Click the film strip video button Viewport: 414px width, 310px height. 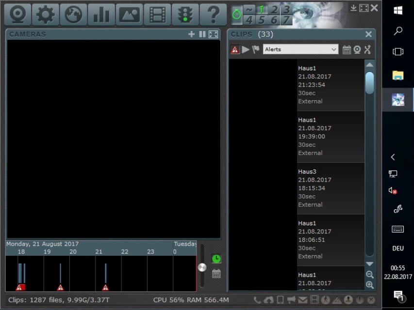(x=157, y=15)
